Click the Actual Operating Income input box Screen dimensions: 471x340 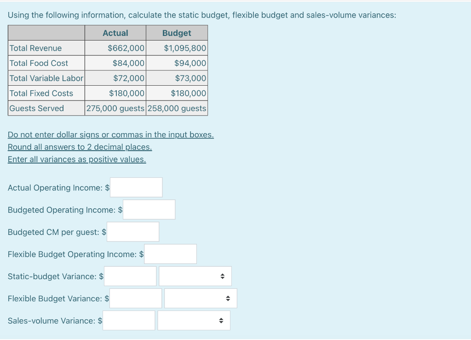point(136,187)
